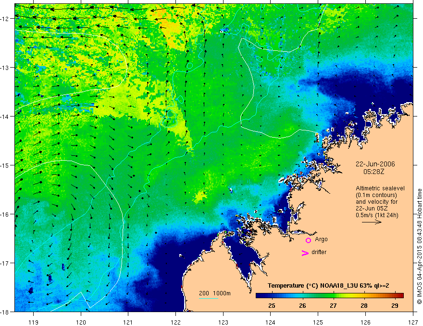Click the '125' longitude axis label
Image resolution: width=423 pixels, height=326 pixels.
[x=318, y=322]
